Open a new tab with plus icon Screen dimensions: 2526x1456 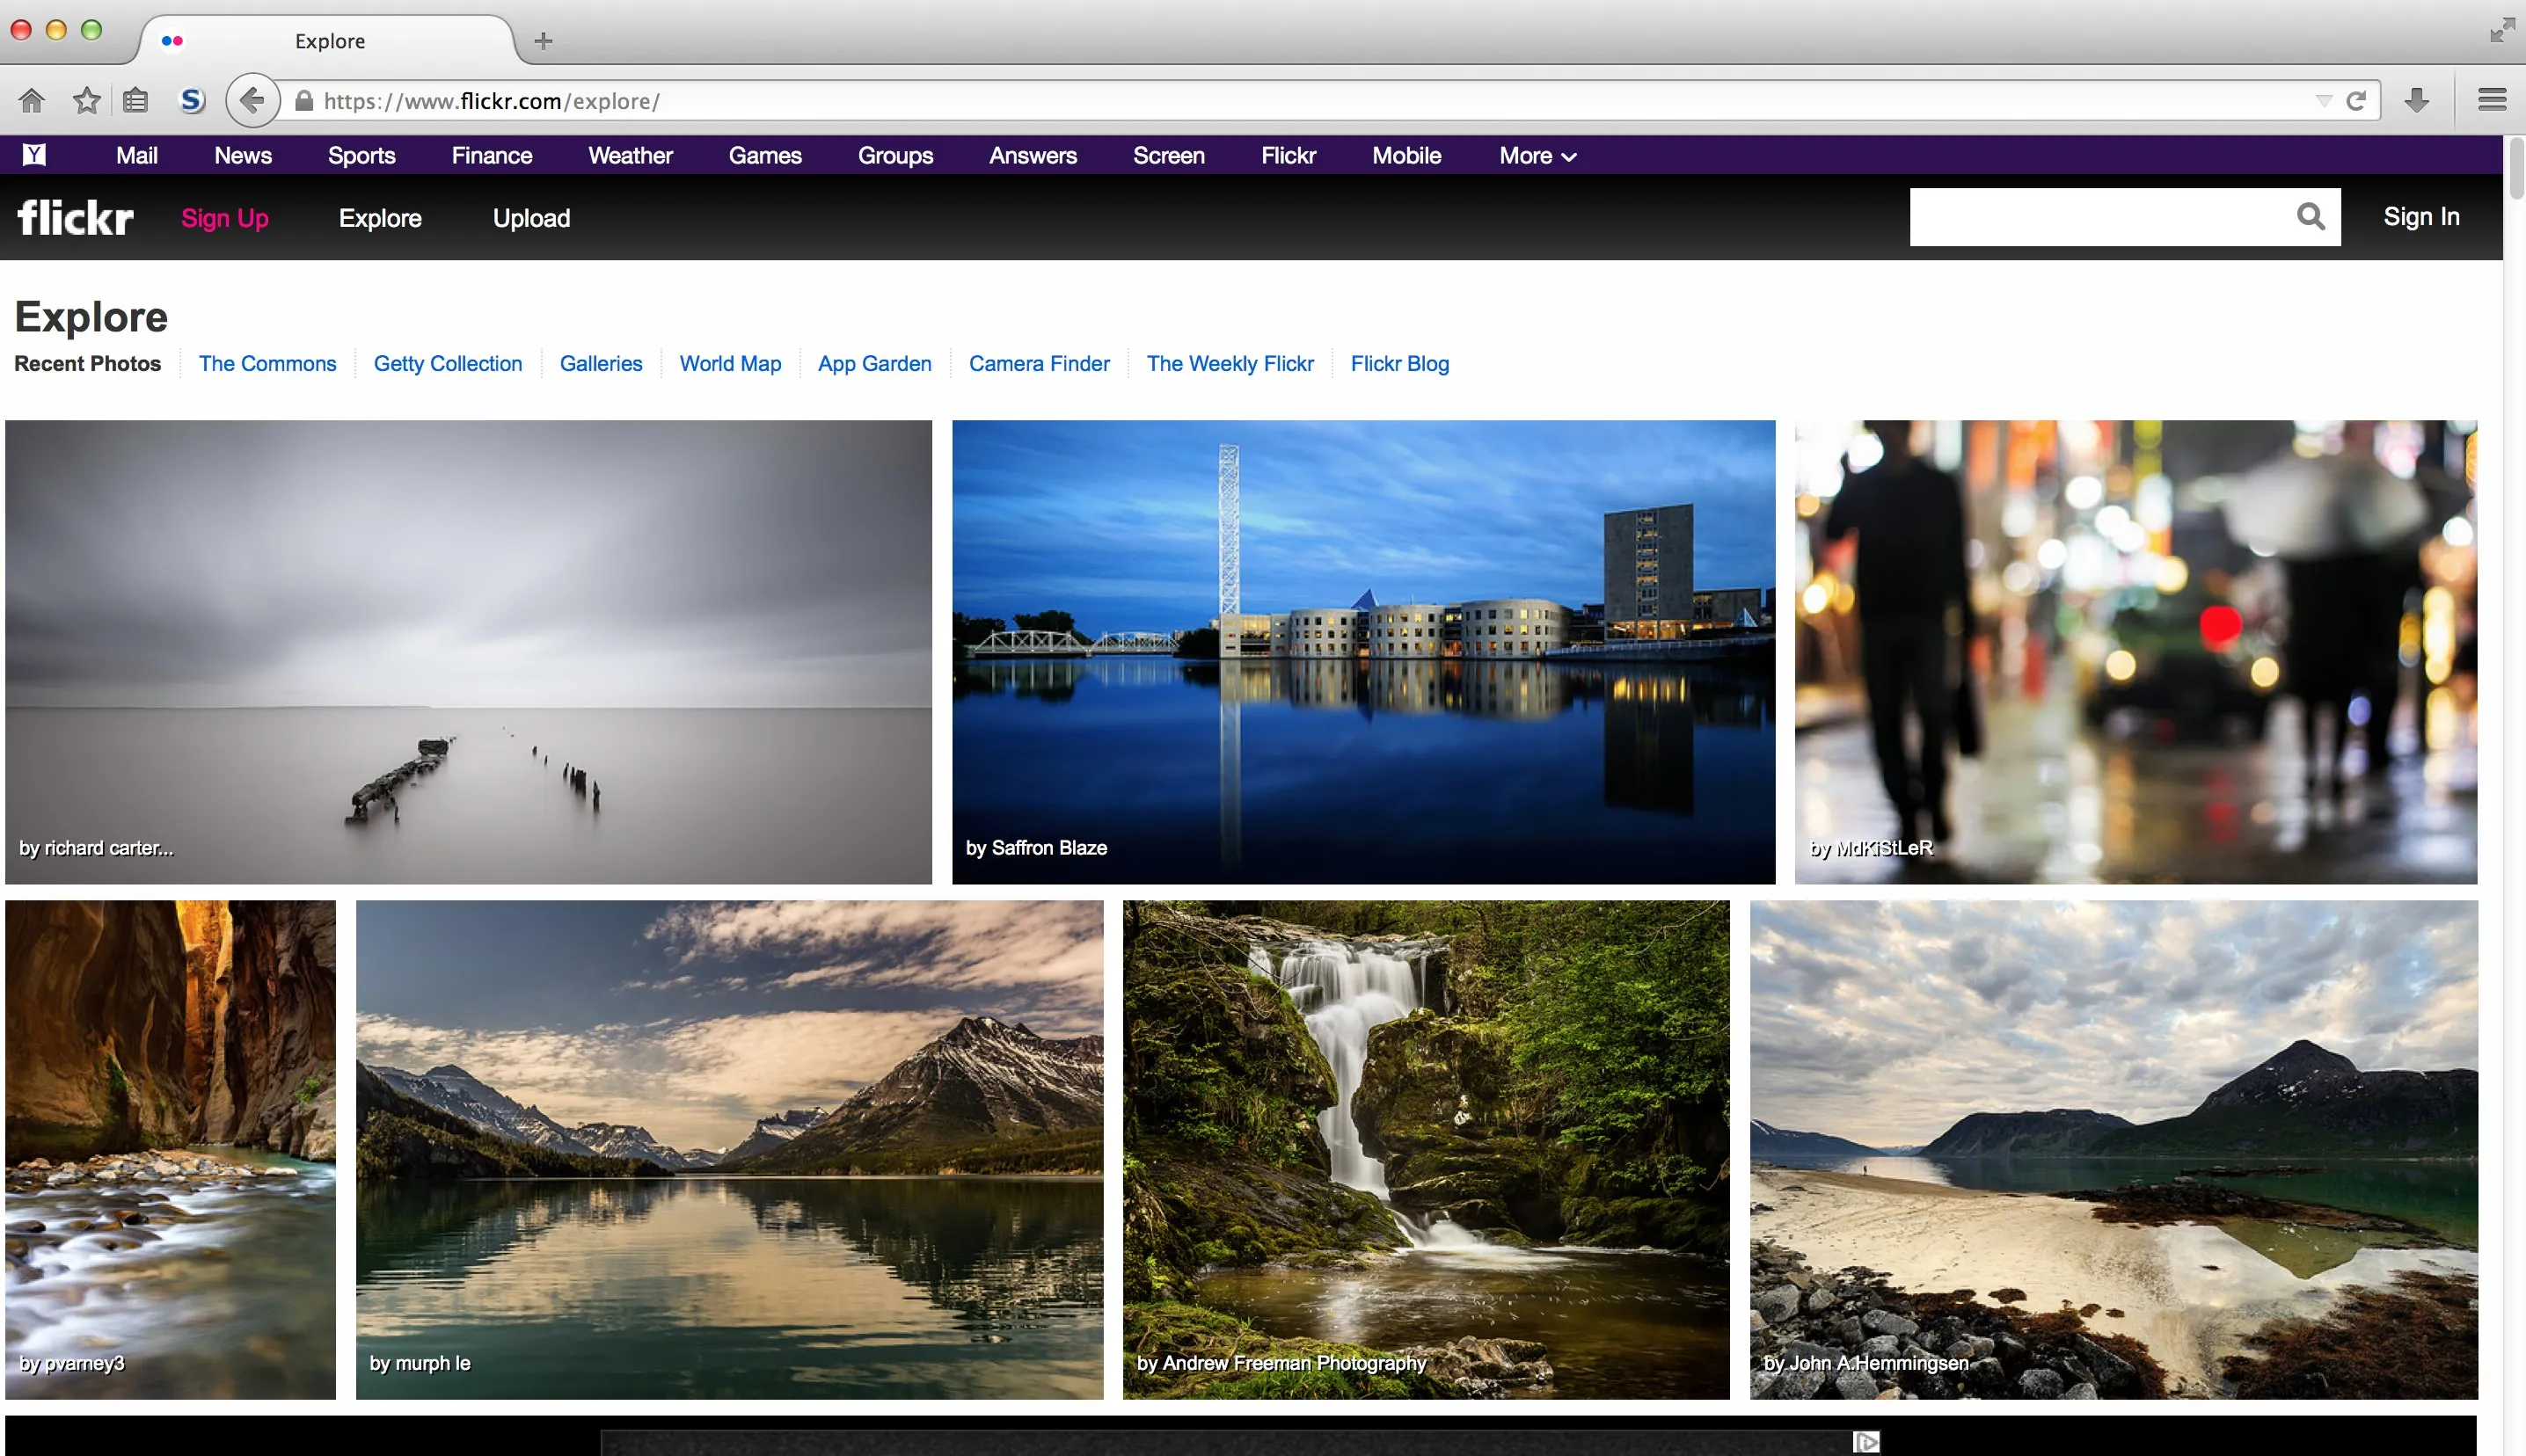pos(543,41)
